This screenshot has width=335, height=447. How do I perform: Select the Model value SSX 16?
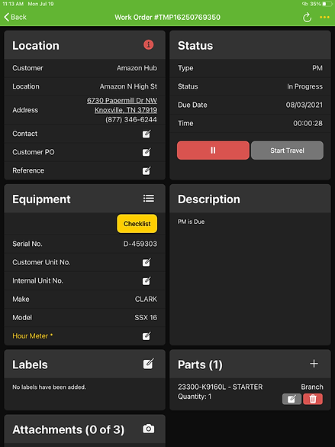point(146,318)
